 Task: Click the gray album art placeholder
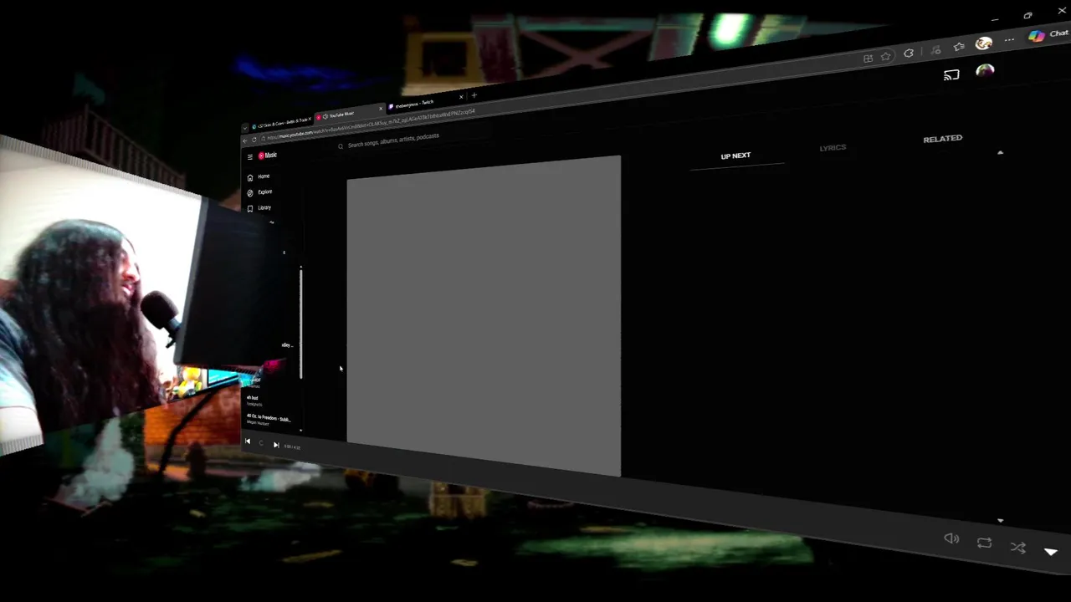(484, 316)
